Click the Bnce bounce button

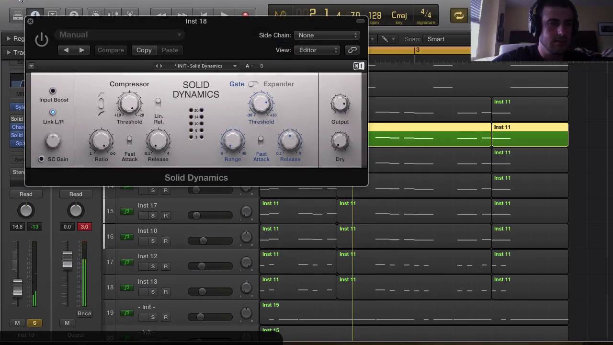(84, 313)
